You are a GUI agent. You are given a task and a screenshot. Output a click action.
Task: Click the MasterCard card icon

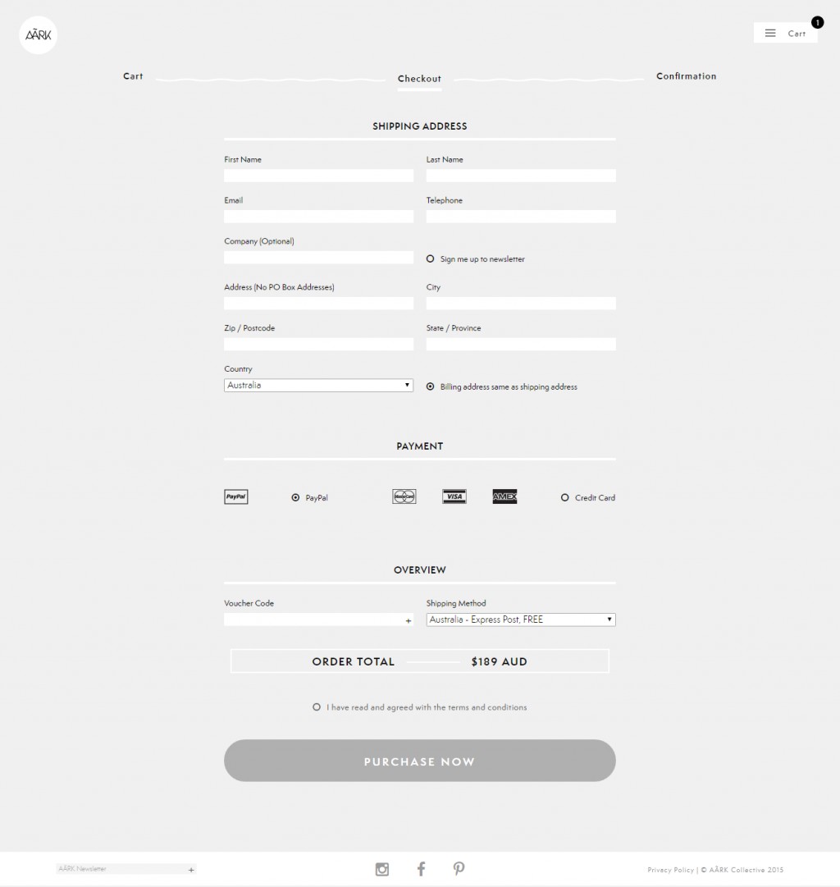[403, 496]
